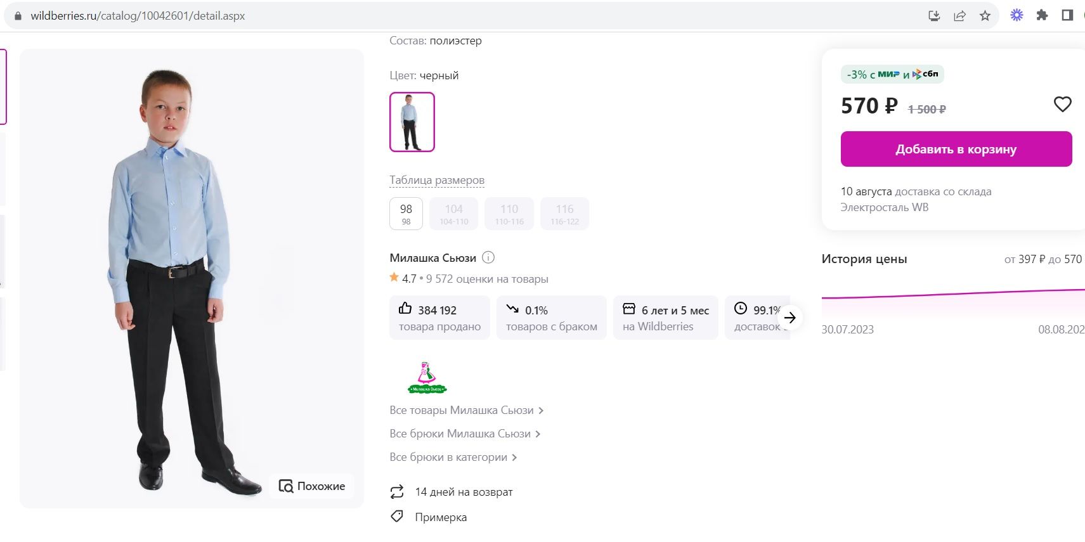
Task: Open the Милашка Сьюзи brand logo
Action: tap(427, 378)
